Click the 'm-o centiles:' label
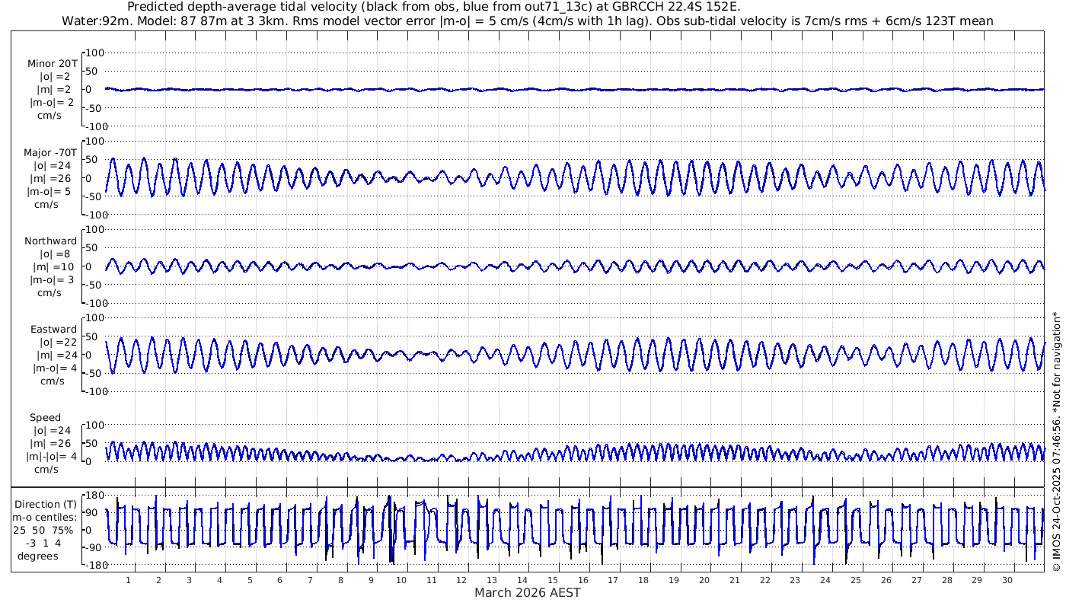This screenshot has height=609, width=1066. 46,518
